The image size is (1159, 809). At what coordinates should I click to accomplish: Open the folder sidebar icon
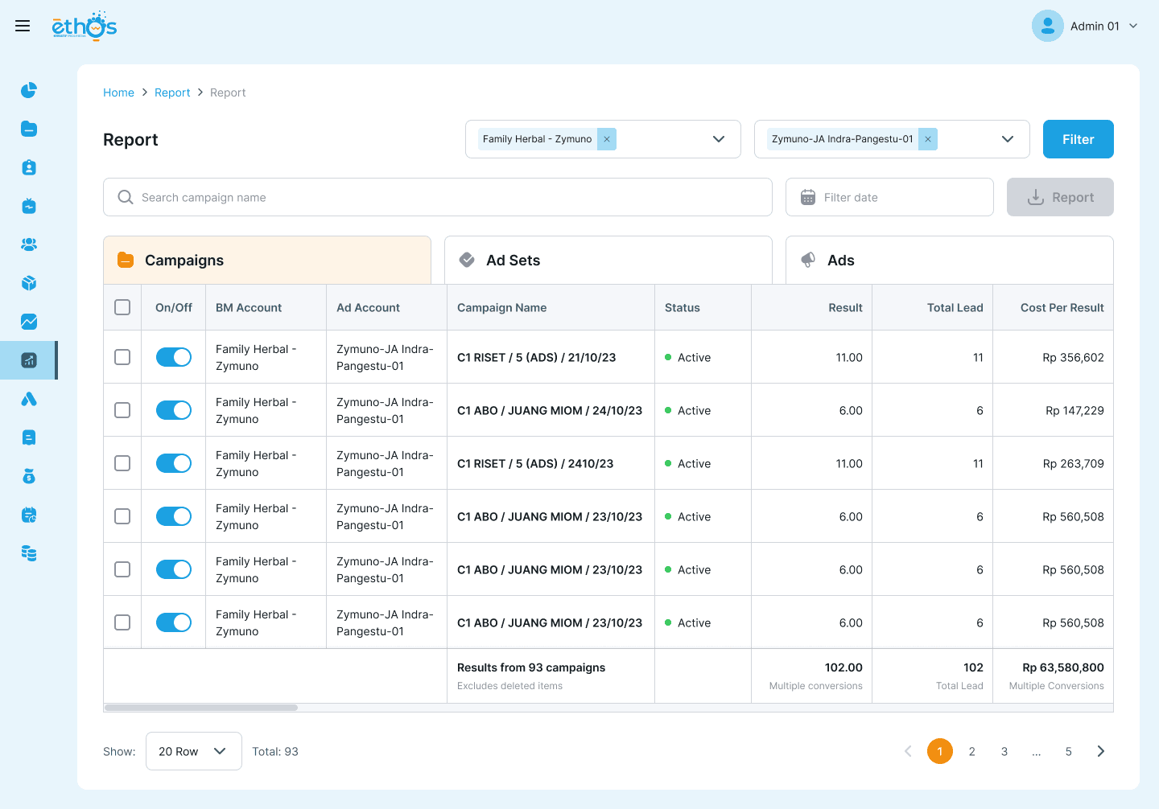(29, 129)
